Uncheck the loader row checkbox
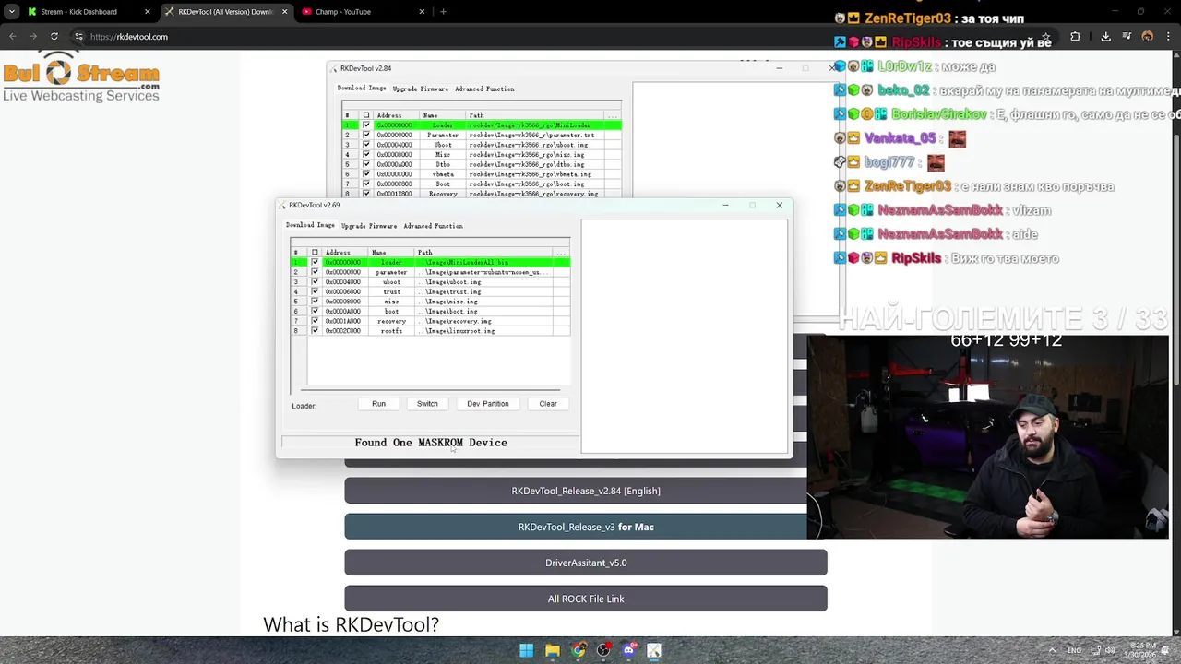This screenshot has width=1181, height=664. click(x=315, y=263)
